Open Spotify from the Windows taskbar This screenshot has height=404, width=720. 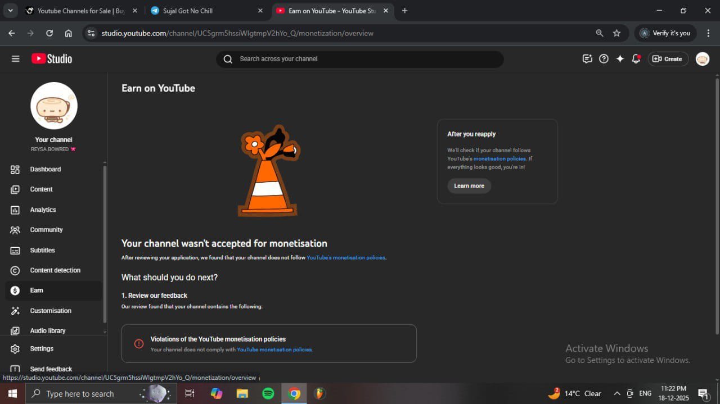268,393
